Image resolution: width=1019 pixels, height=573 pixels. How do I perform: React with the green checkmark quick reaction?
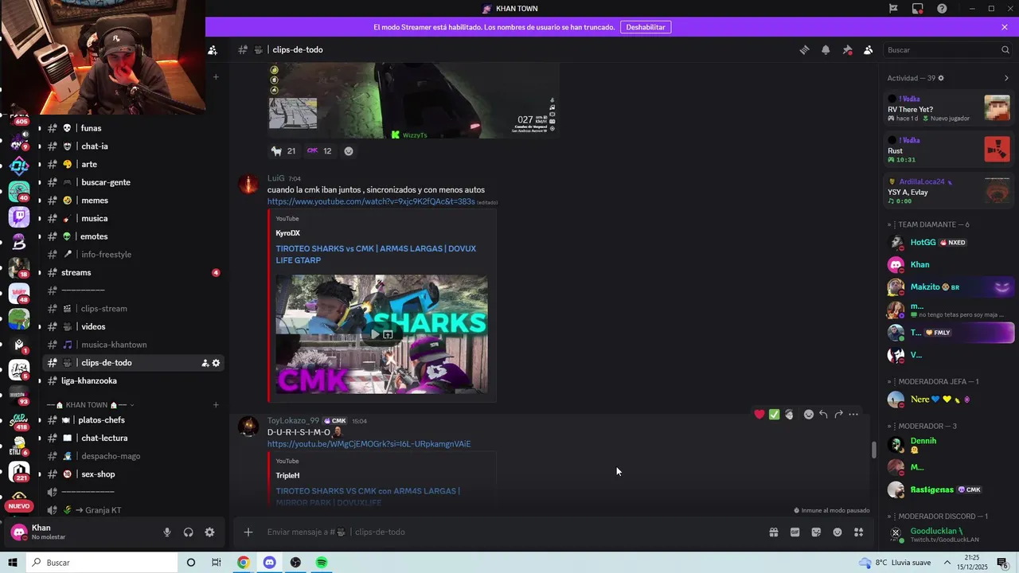(775, 414)
